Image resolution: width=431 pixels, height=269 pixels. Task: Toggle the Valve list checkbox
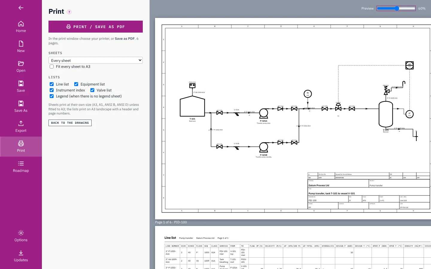tap(92, 90)
